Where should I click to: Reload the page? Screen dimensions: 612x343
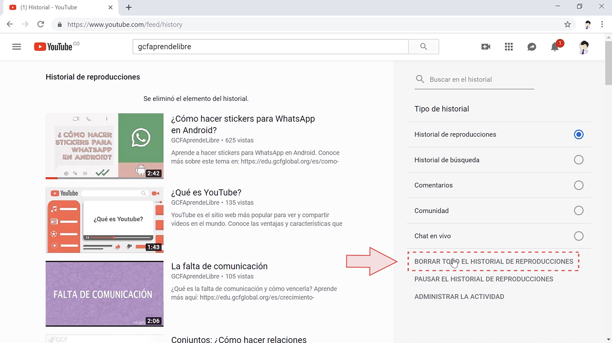pyautogui.click(x=41, y=24)
